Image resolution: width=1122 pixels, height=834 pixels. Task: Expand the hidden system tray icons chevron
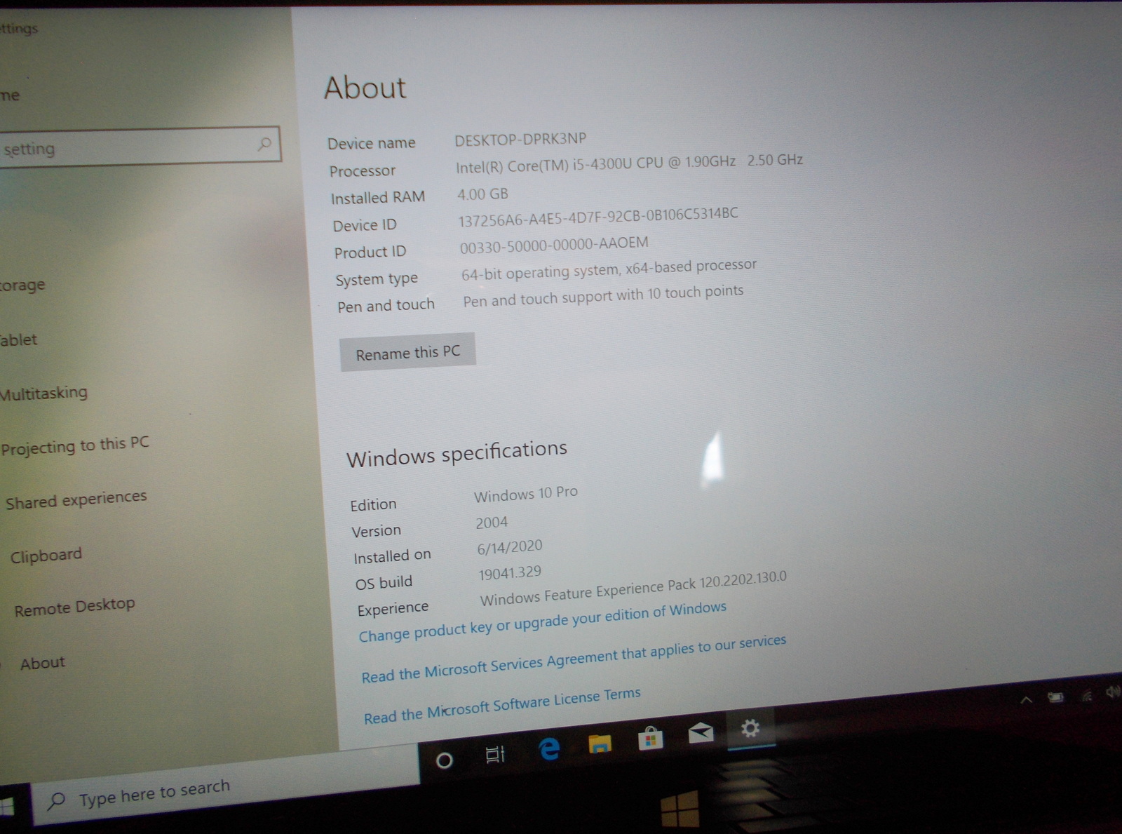(x=1026, y=700)
